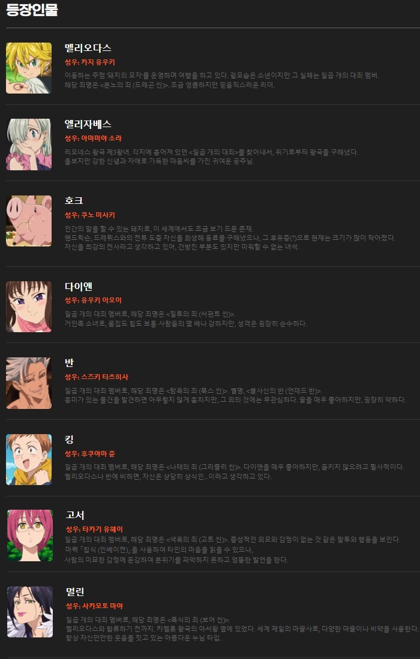Select the 킹 character thumbnail
The height and width of the screenshot is (659, 420).
[x=29, y=459]
